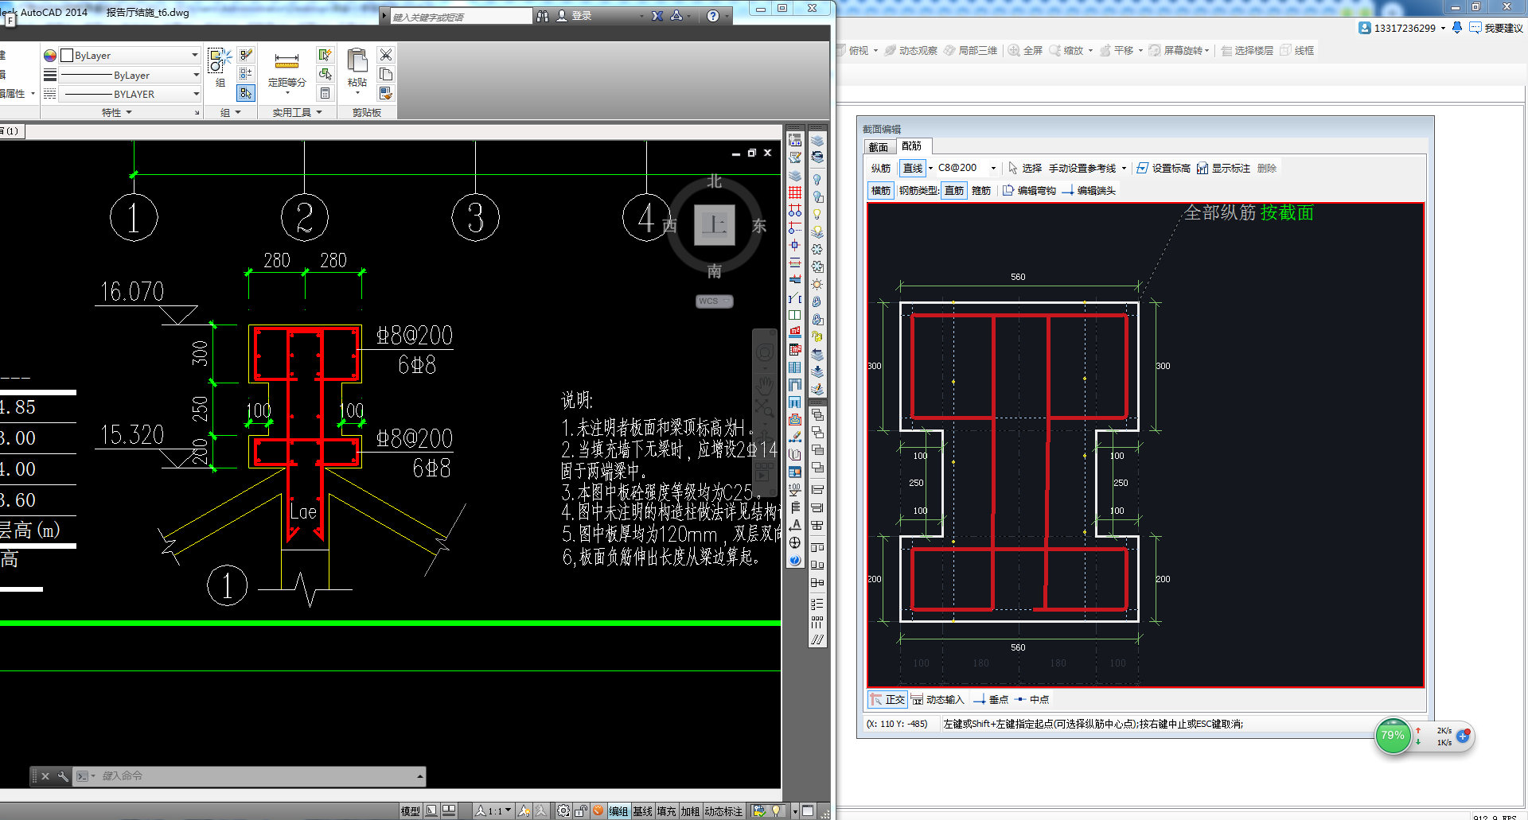This screenshot has width=1528, height=820.
Task: Select the 直筋 rebar type
Action: pyautogui.click(x=954, y=191)
